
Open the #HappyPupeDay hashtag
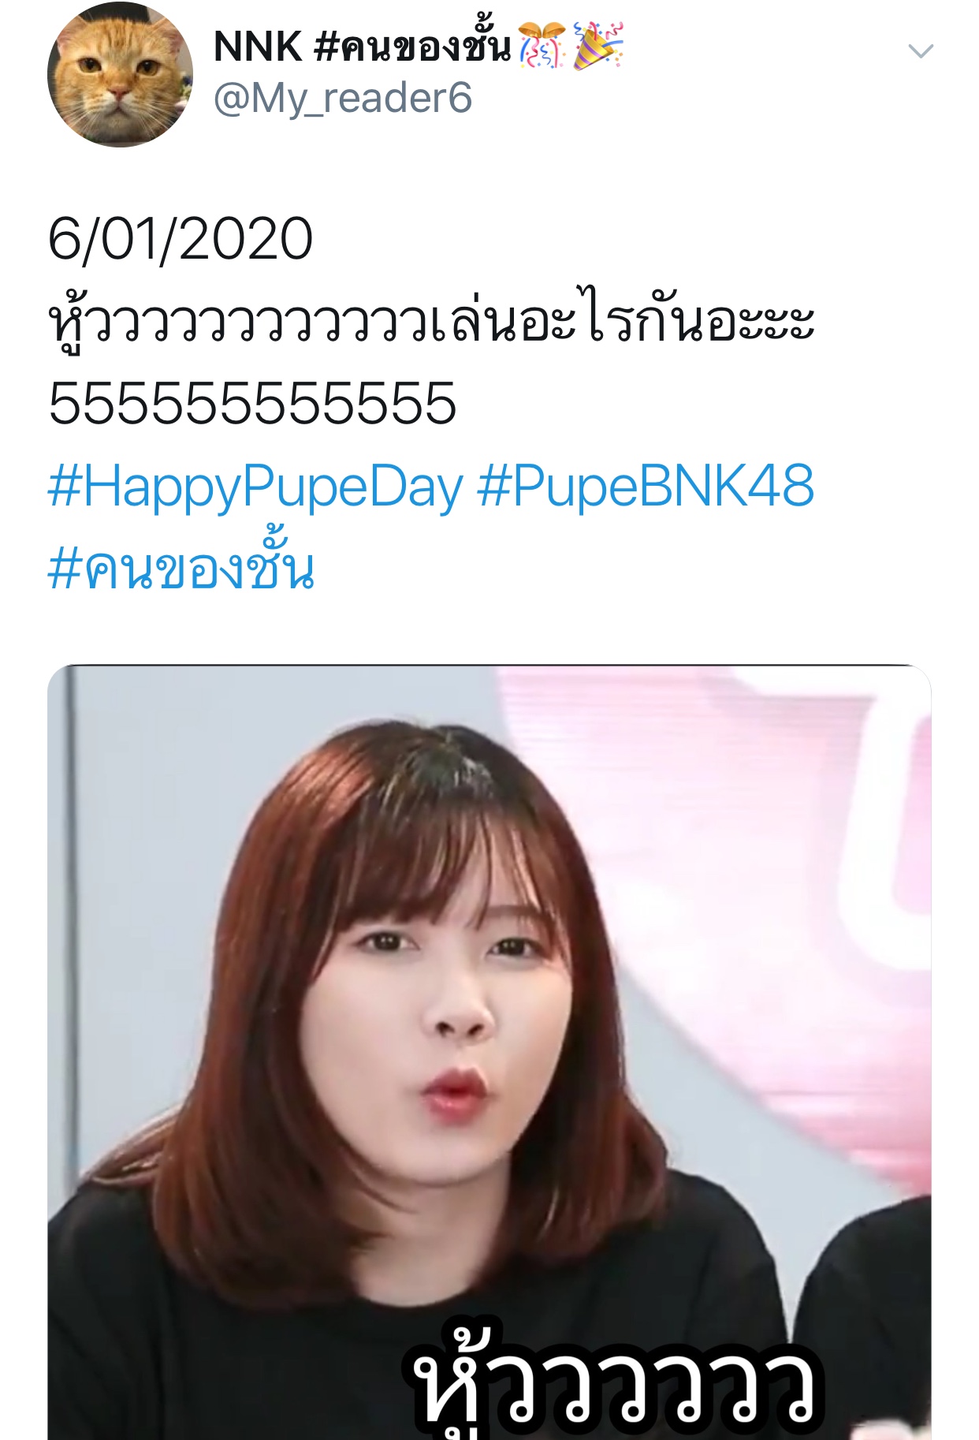[x=255, y=487]
